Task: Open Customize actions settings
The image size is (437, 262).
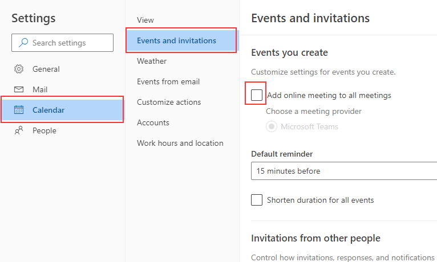Action: tap(169, 102)
